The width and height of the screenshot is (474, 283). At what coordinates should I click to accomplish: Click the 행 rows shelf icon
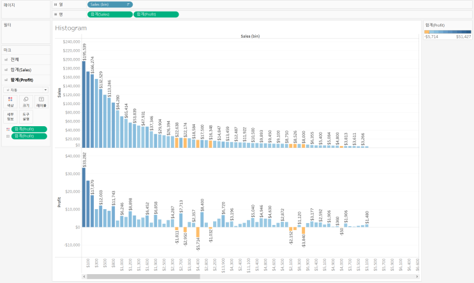pos(56,14)
